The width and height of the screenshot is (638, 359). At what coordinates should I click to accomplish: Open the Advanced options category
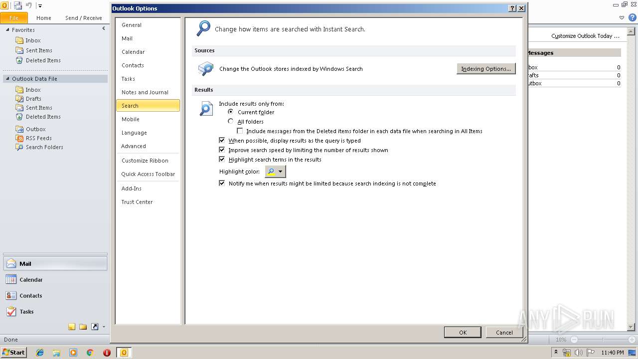pos(148,146)
